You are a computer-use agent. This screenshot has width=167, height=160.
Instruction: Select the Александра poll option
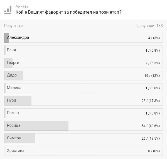pos(83,38)
